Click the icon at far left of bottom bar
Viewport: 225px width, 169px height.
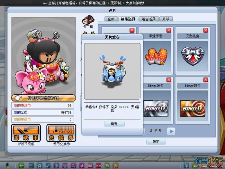pos(8,165)
